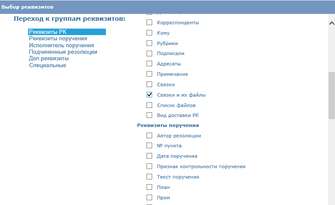Check Признак контрольности поручения box
Screen dimensions: 335x205
click(149, 166)
